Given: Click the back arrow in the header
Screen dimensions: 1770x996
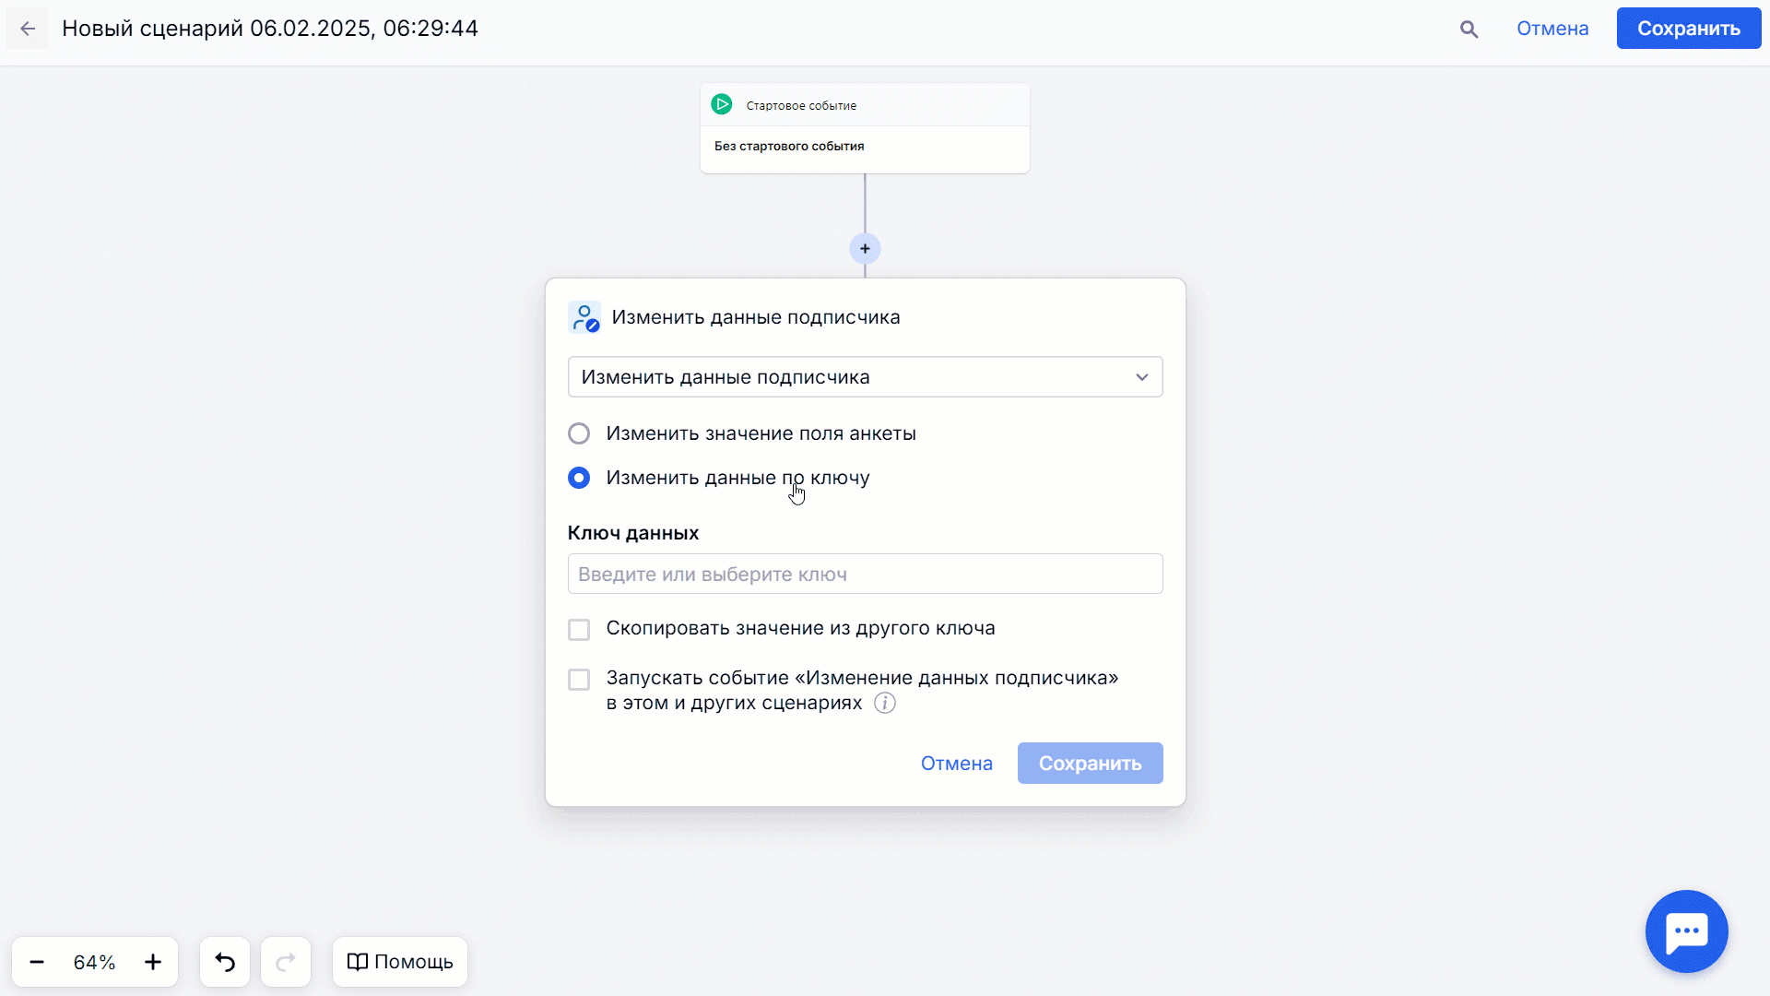Looking at the screenshot, I should (28, 28).
